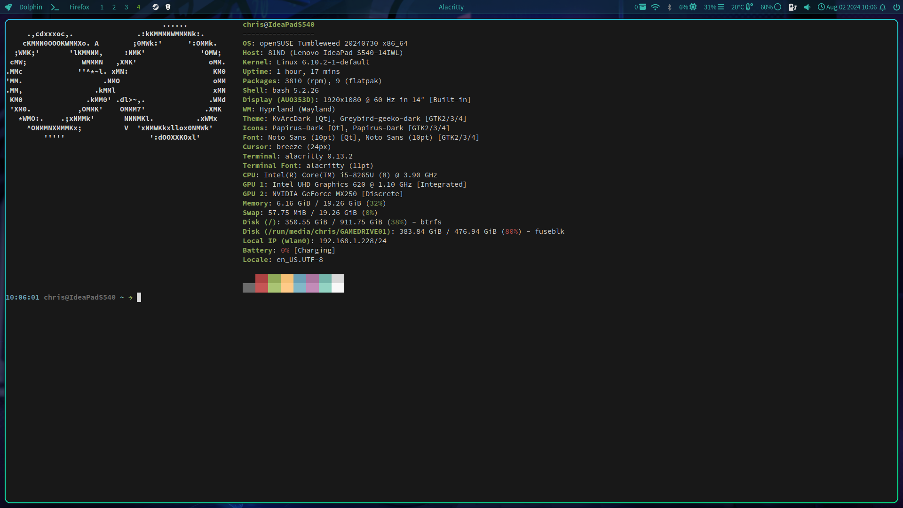Open the Wi-Fi network icon
The image size is (903, 508).
point(655,7)
